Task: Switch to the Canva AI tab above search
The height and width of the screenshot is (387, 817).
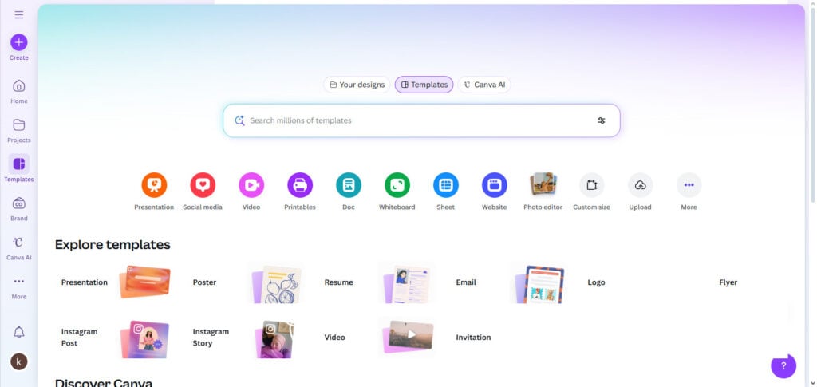Action: [x=484, y=85]
